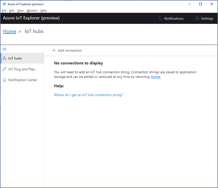This screenshot has width=218, height=188.
Task: Click the IoT Plug and Play plug icon
Action: pyautogui.click(x=4, y=69)
